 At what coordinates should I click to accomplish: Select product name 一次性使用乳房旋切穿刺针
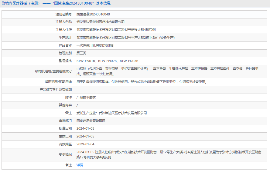coord(96,45)
